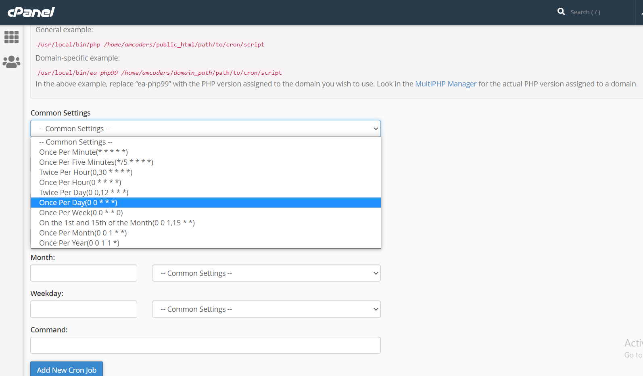Pick the Once Per Hour option

[x=80, y=183]
